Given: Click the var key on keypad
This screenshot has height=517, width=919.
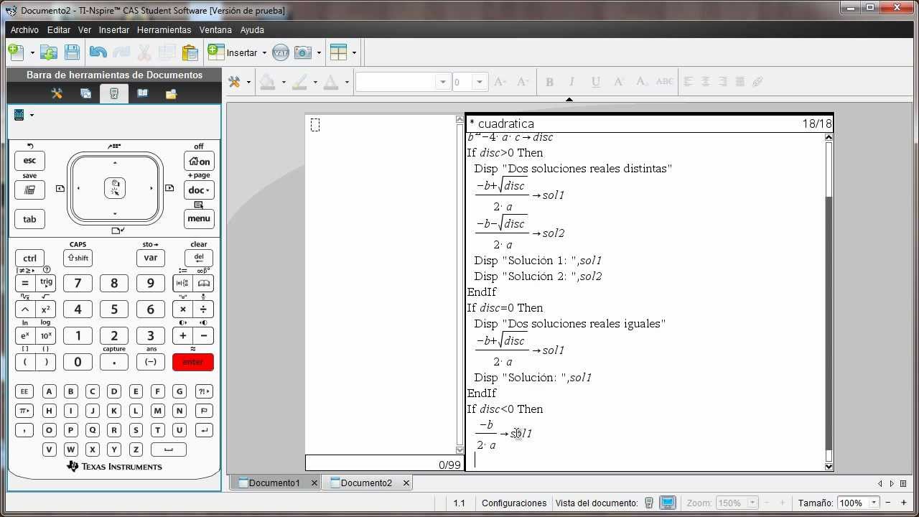Looking at the screenshot, I should point(150,258).
